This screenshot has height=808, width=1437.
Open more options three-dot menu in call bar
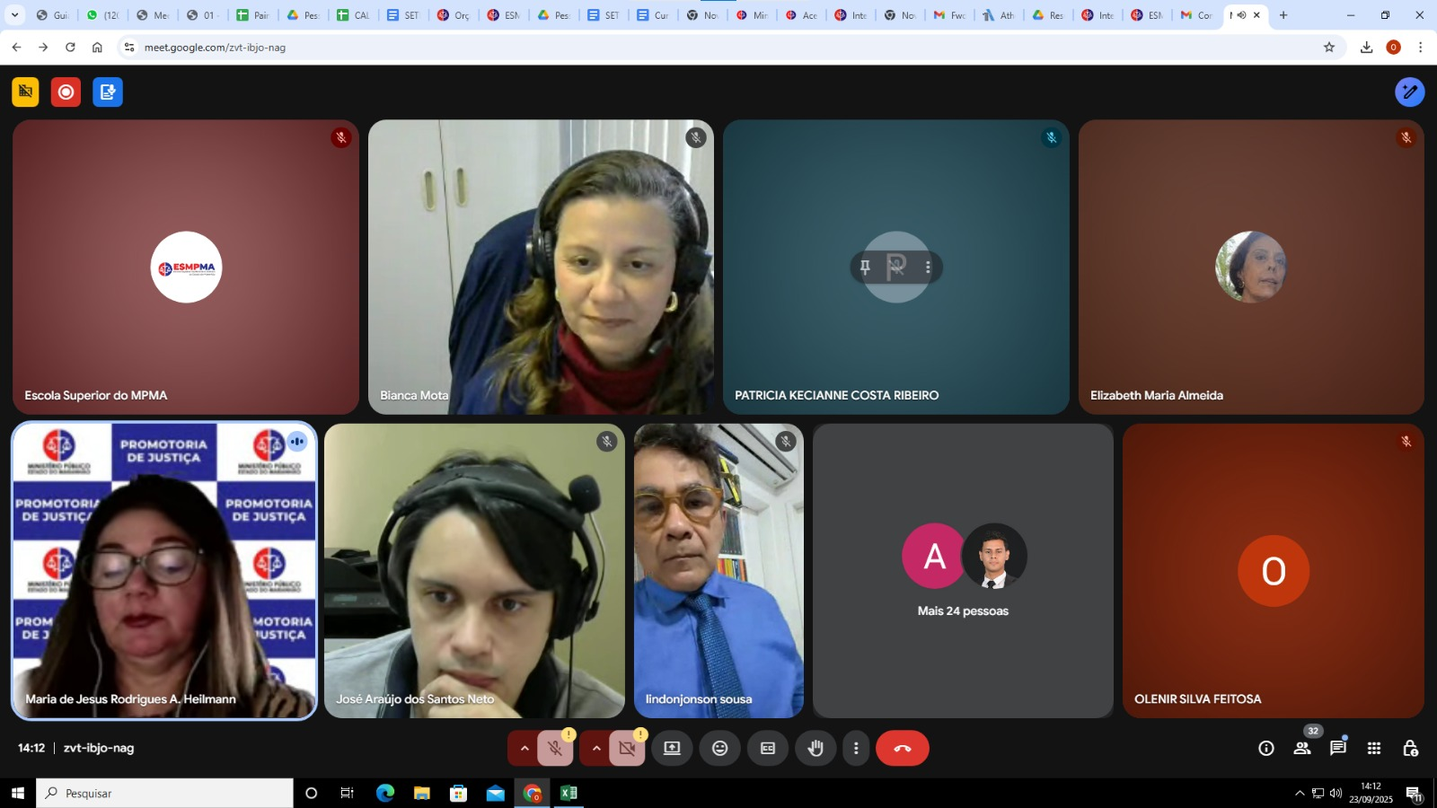(x=856, y=749)
